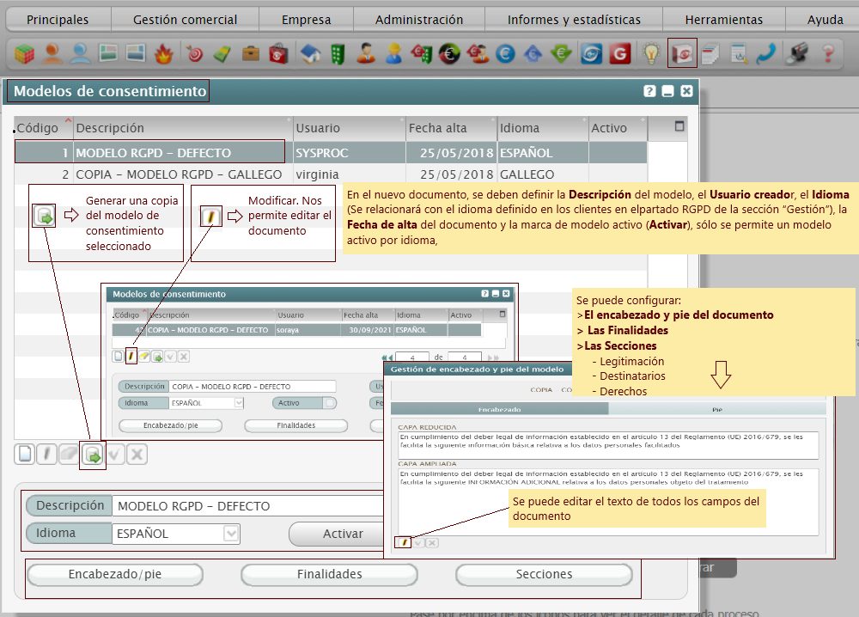Click the flame icon in toolbar

[163, 53]
